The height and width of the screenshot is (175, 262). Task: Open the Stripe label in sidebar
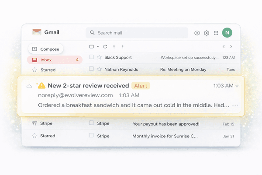coord(46,123)
